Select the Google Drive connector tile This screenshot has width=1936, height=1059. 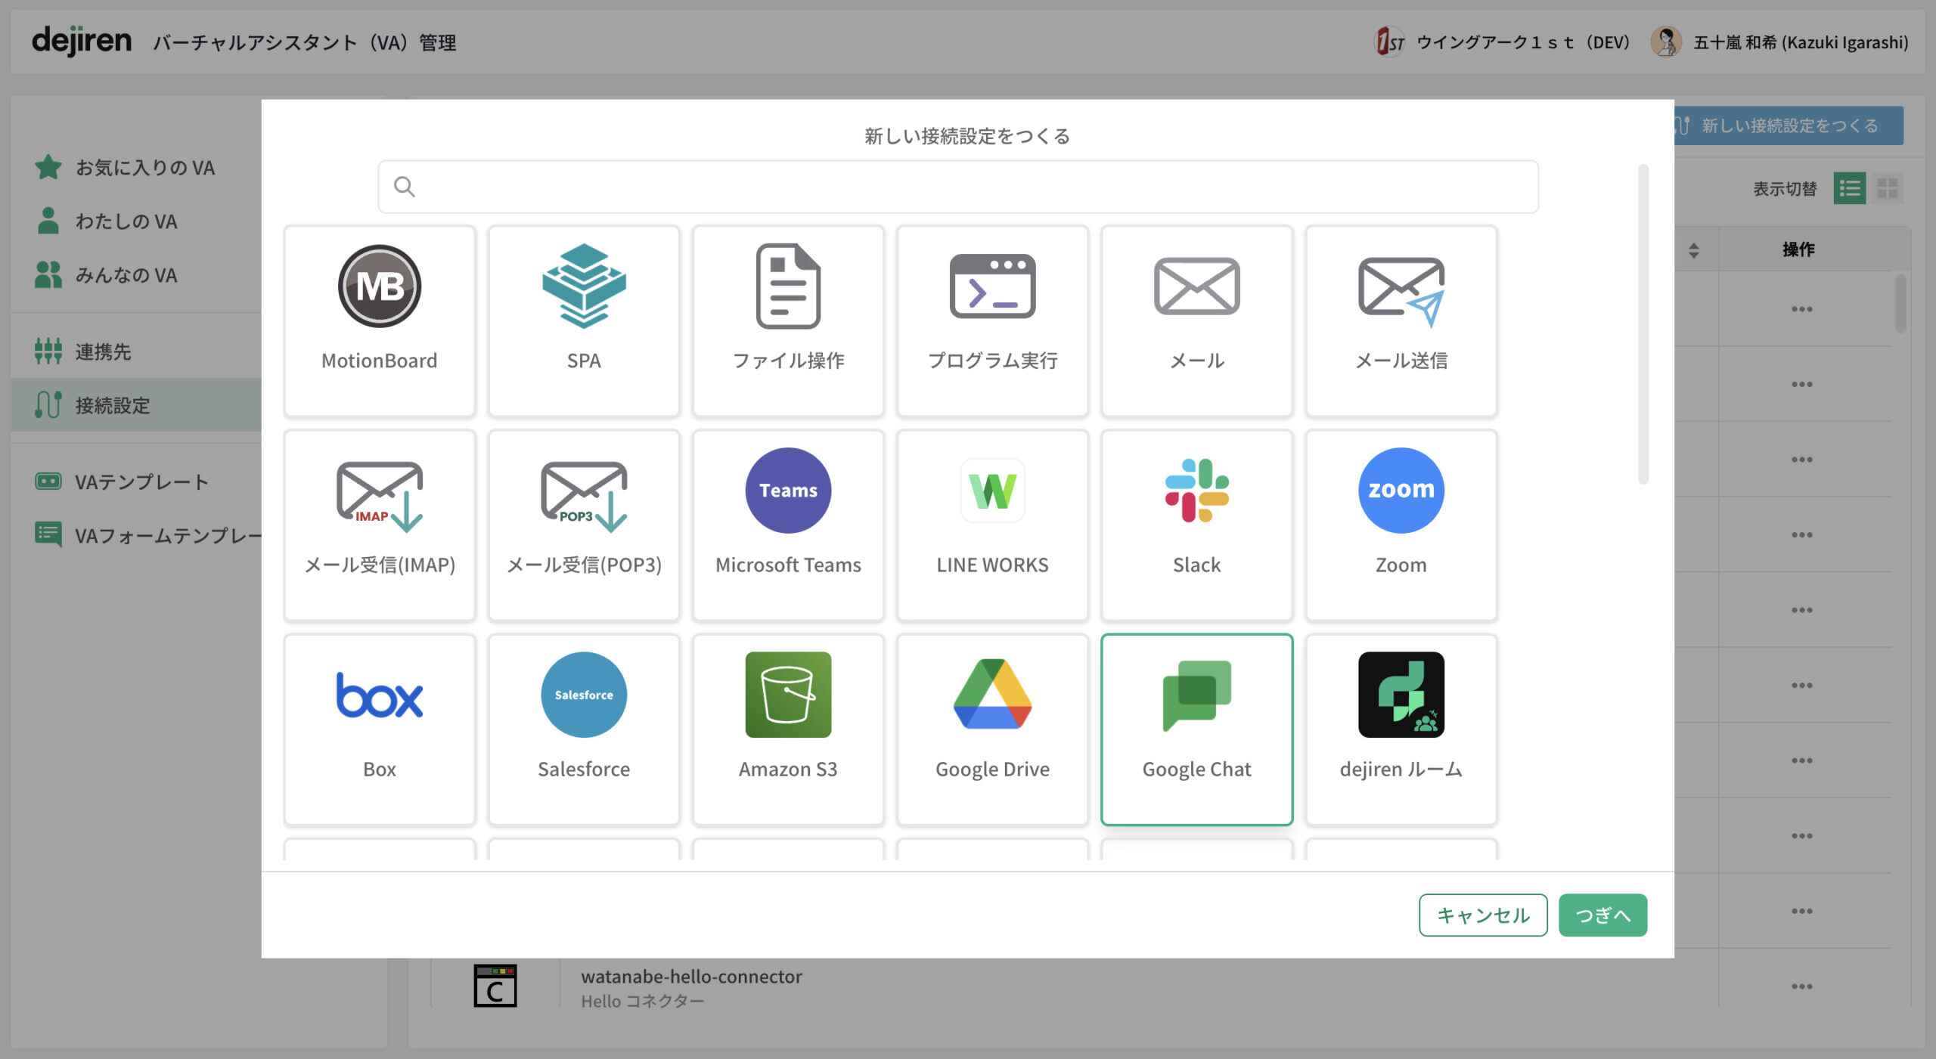pyautogui.click(x=992, y=729)
